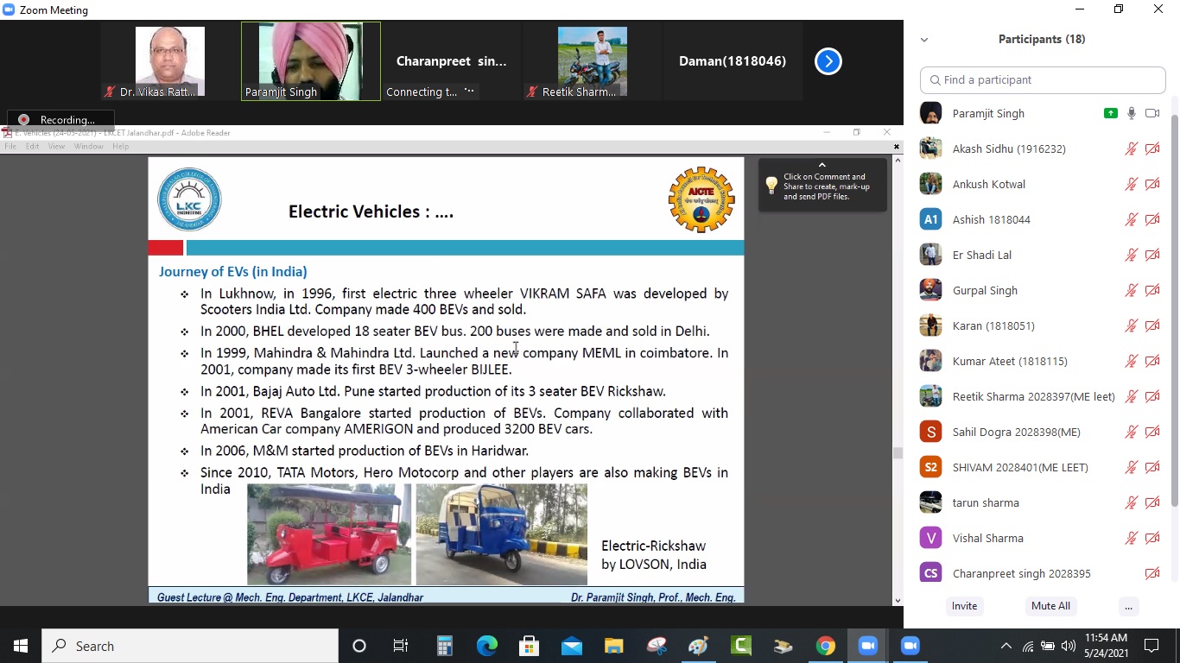
Task: Click the Invite button
Action: [x=964, y=606]
